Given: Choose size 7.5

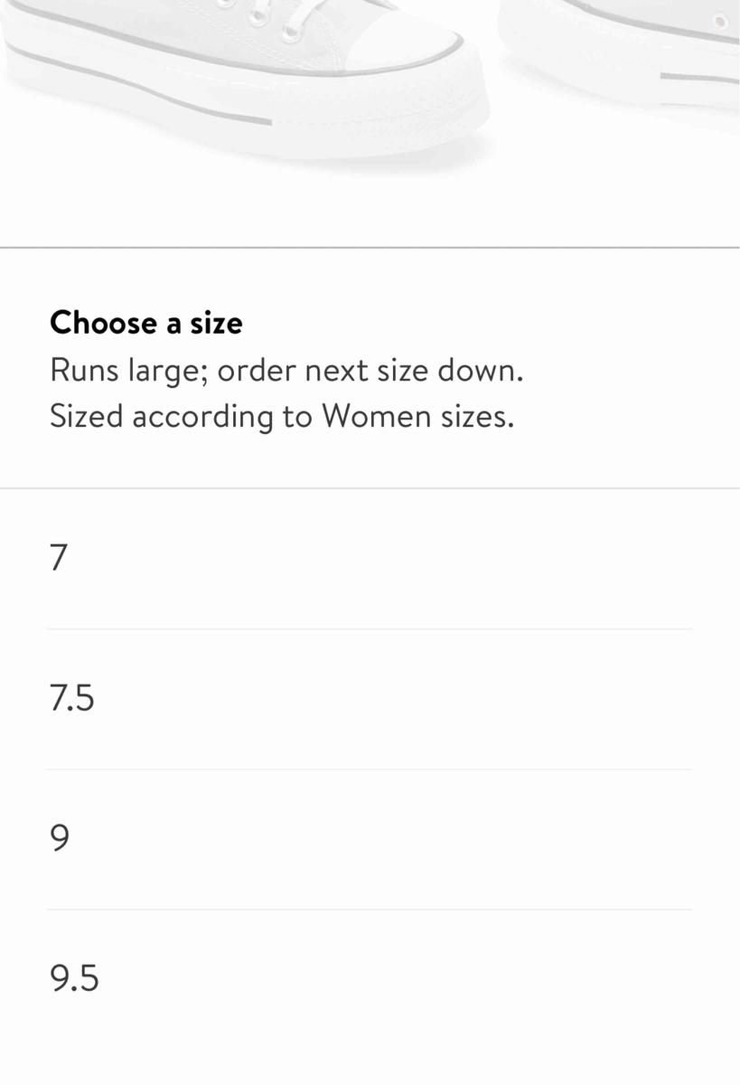Looking at the screenshot, I should click(x=72, y=698).
